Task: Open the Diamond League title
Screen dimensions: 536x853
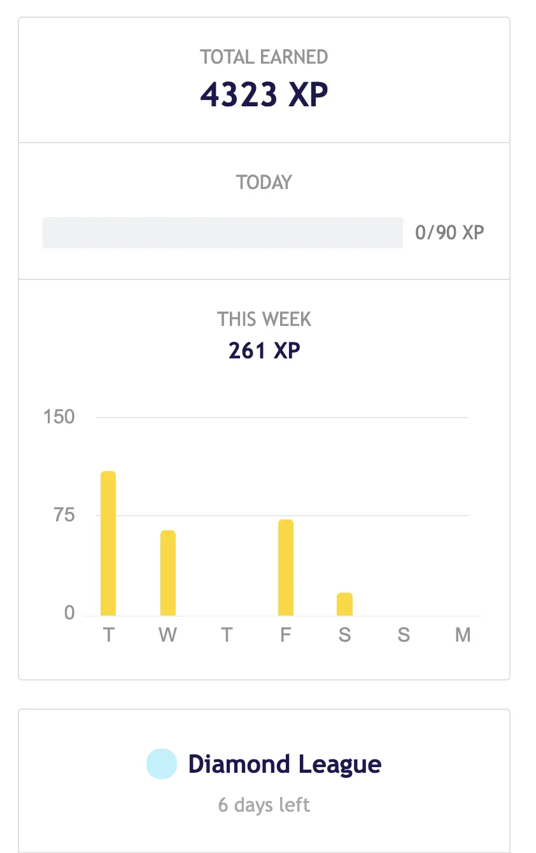Action: [285, 764]
